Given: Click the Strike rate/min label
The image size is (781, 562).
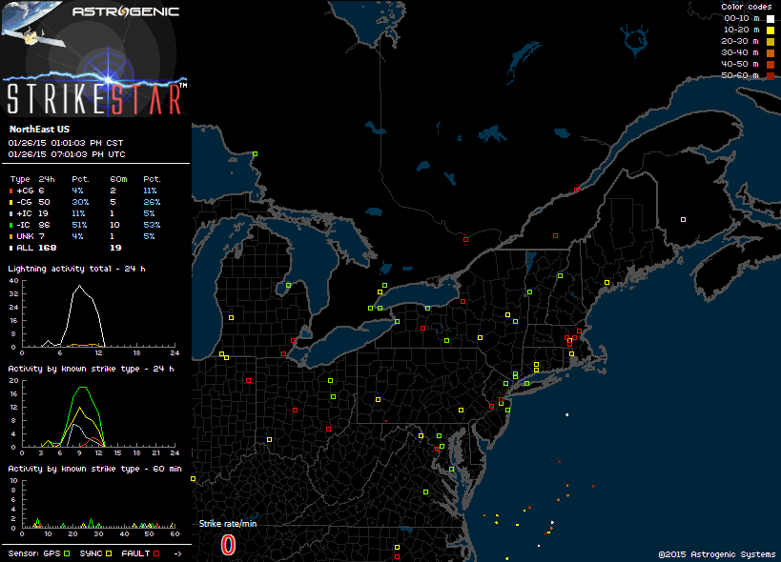Looking at the screenshot, I should point(228,523).
